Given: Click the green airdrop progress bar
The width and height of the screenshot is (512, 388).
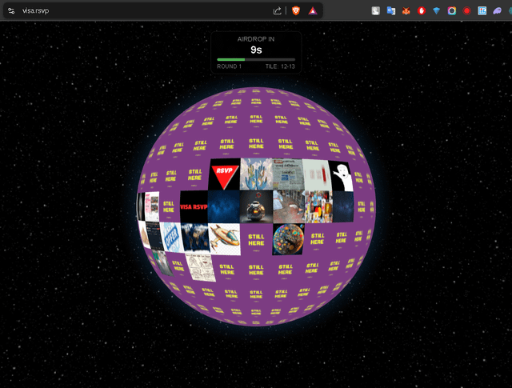Looking at the screenshot, I should tap(231, 59).
